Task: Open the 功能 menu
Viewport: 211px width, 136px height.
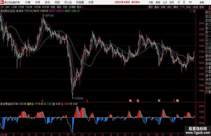Action: click(x=151, y=2)
